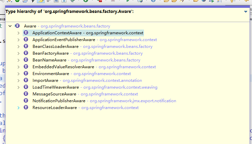Click the EnvironmentAware interface icon

26,73
